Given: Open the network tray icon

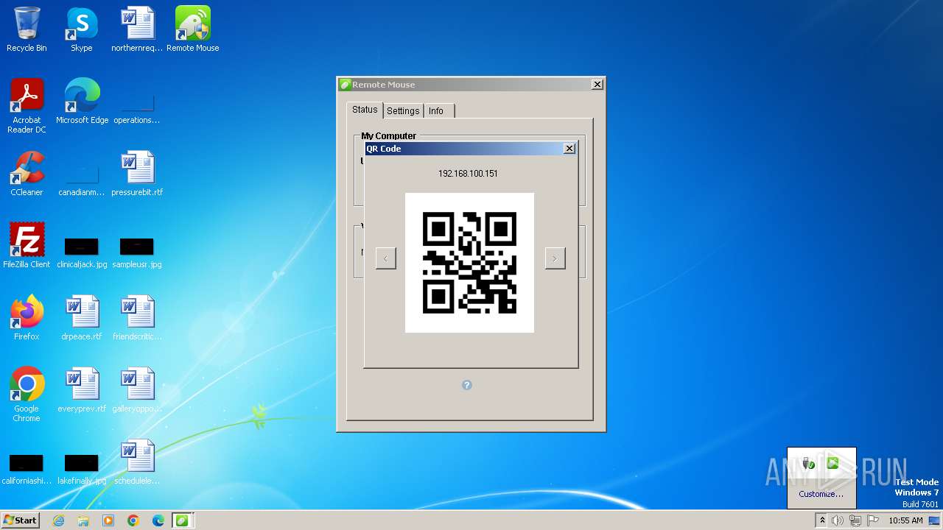Looking at the screenshot, I should click(855, 520).
